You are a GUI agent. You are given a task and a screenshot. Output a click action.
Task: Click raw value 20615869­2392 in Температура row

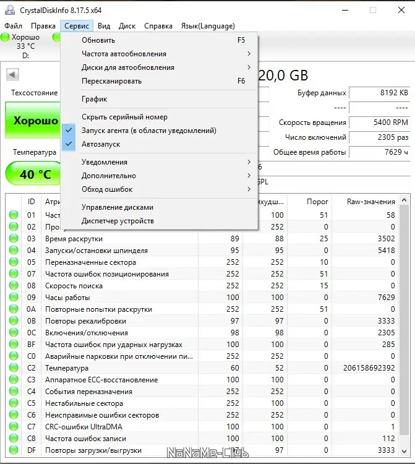pyautogui.click(x=369, y=368)
